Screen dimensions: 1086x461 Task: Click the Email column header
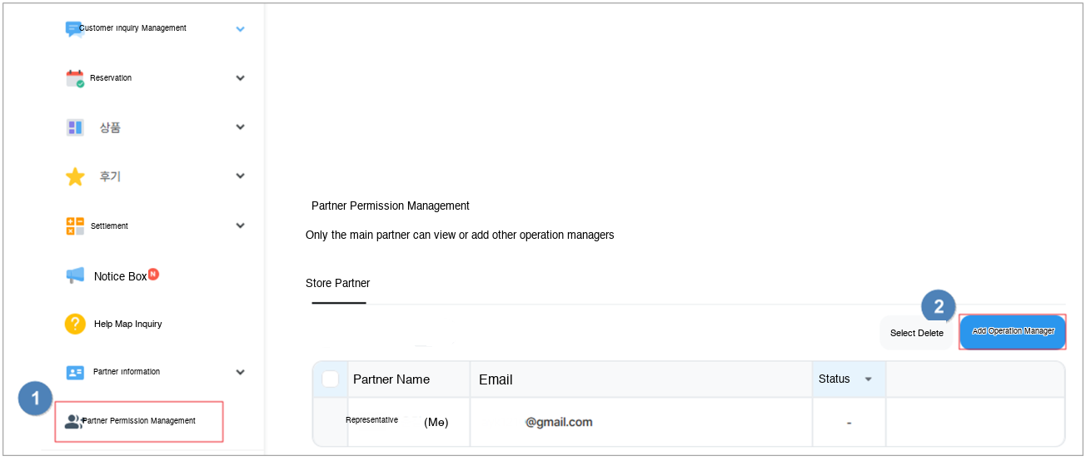(x=496, y=379)
